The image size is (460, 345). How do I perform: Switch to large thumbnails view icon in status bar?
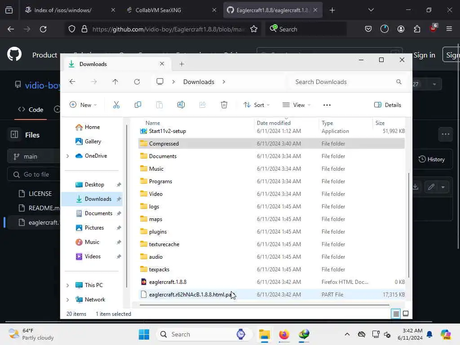point(406,314)
